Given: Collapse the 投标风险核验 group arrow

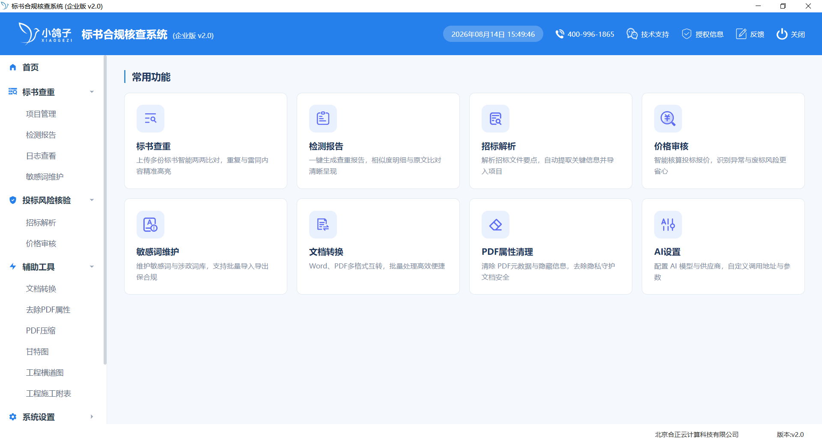Looking at the screenshot, I should click(x=92, y=200).
